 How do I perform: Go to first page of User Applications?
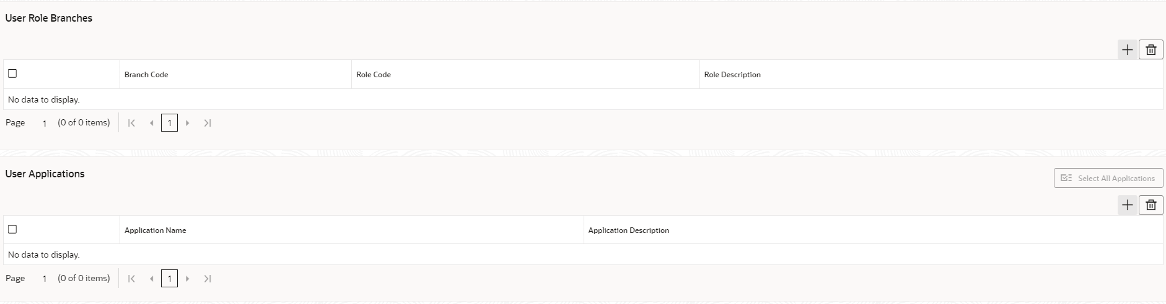click(x=131, y=279)
